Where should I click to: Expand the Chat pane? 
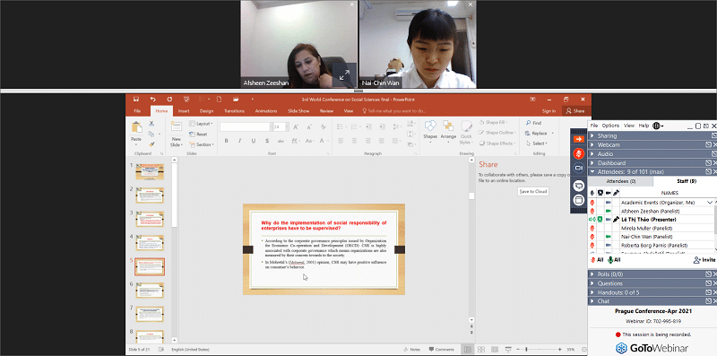[652, 301]
